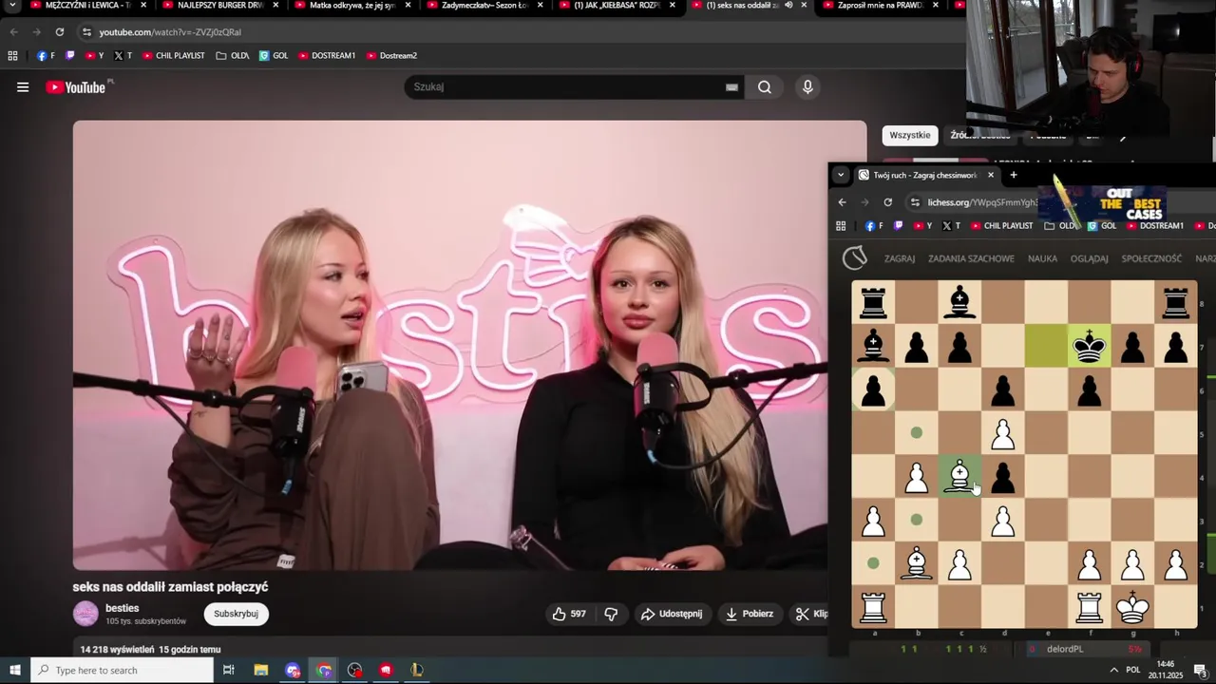Click the black king on f7

(x=1089, y=347)
